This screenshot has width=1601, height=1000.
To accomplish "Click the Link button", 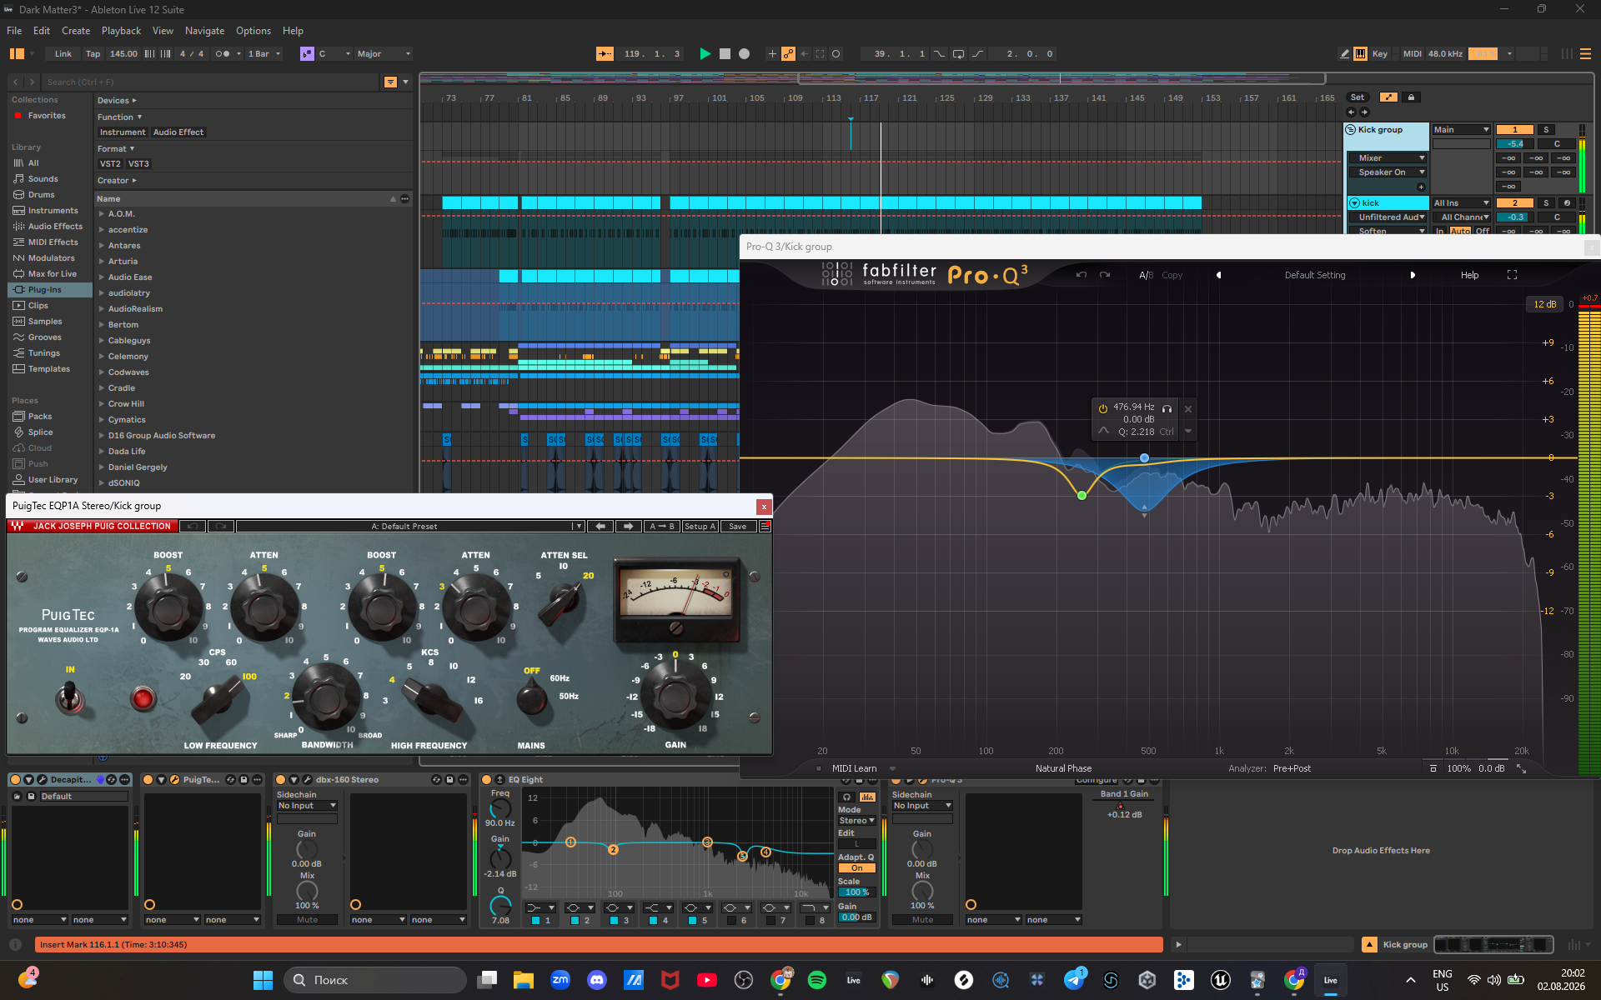I will pos(63,54).
